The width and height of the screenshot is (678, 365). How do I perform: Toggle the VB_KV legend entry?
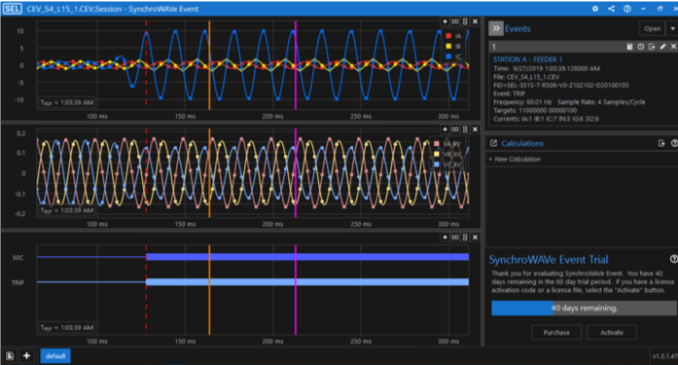click(x=447, y=154)
